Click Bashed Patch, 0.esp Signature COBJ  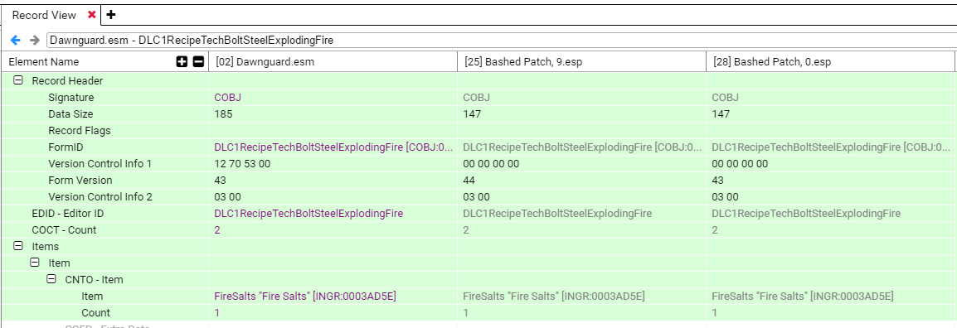click(726, 98)
